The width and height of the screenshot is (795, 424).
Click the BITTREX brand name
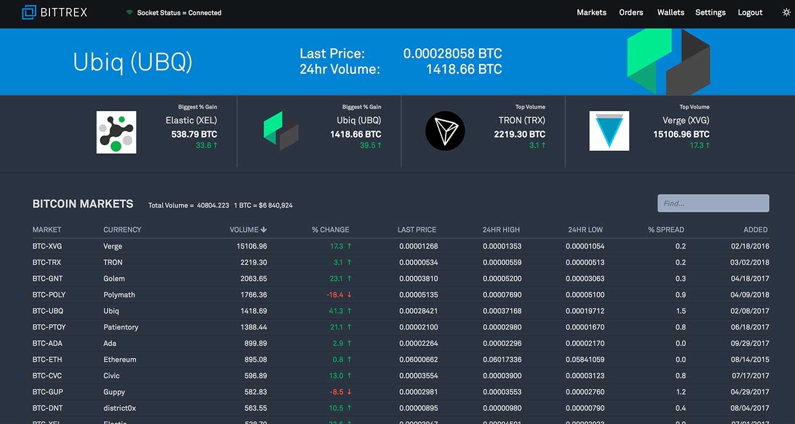(64, 12)
